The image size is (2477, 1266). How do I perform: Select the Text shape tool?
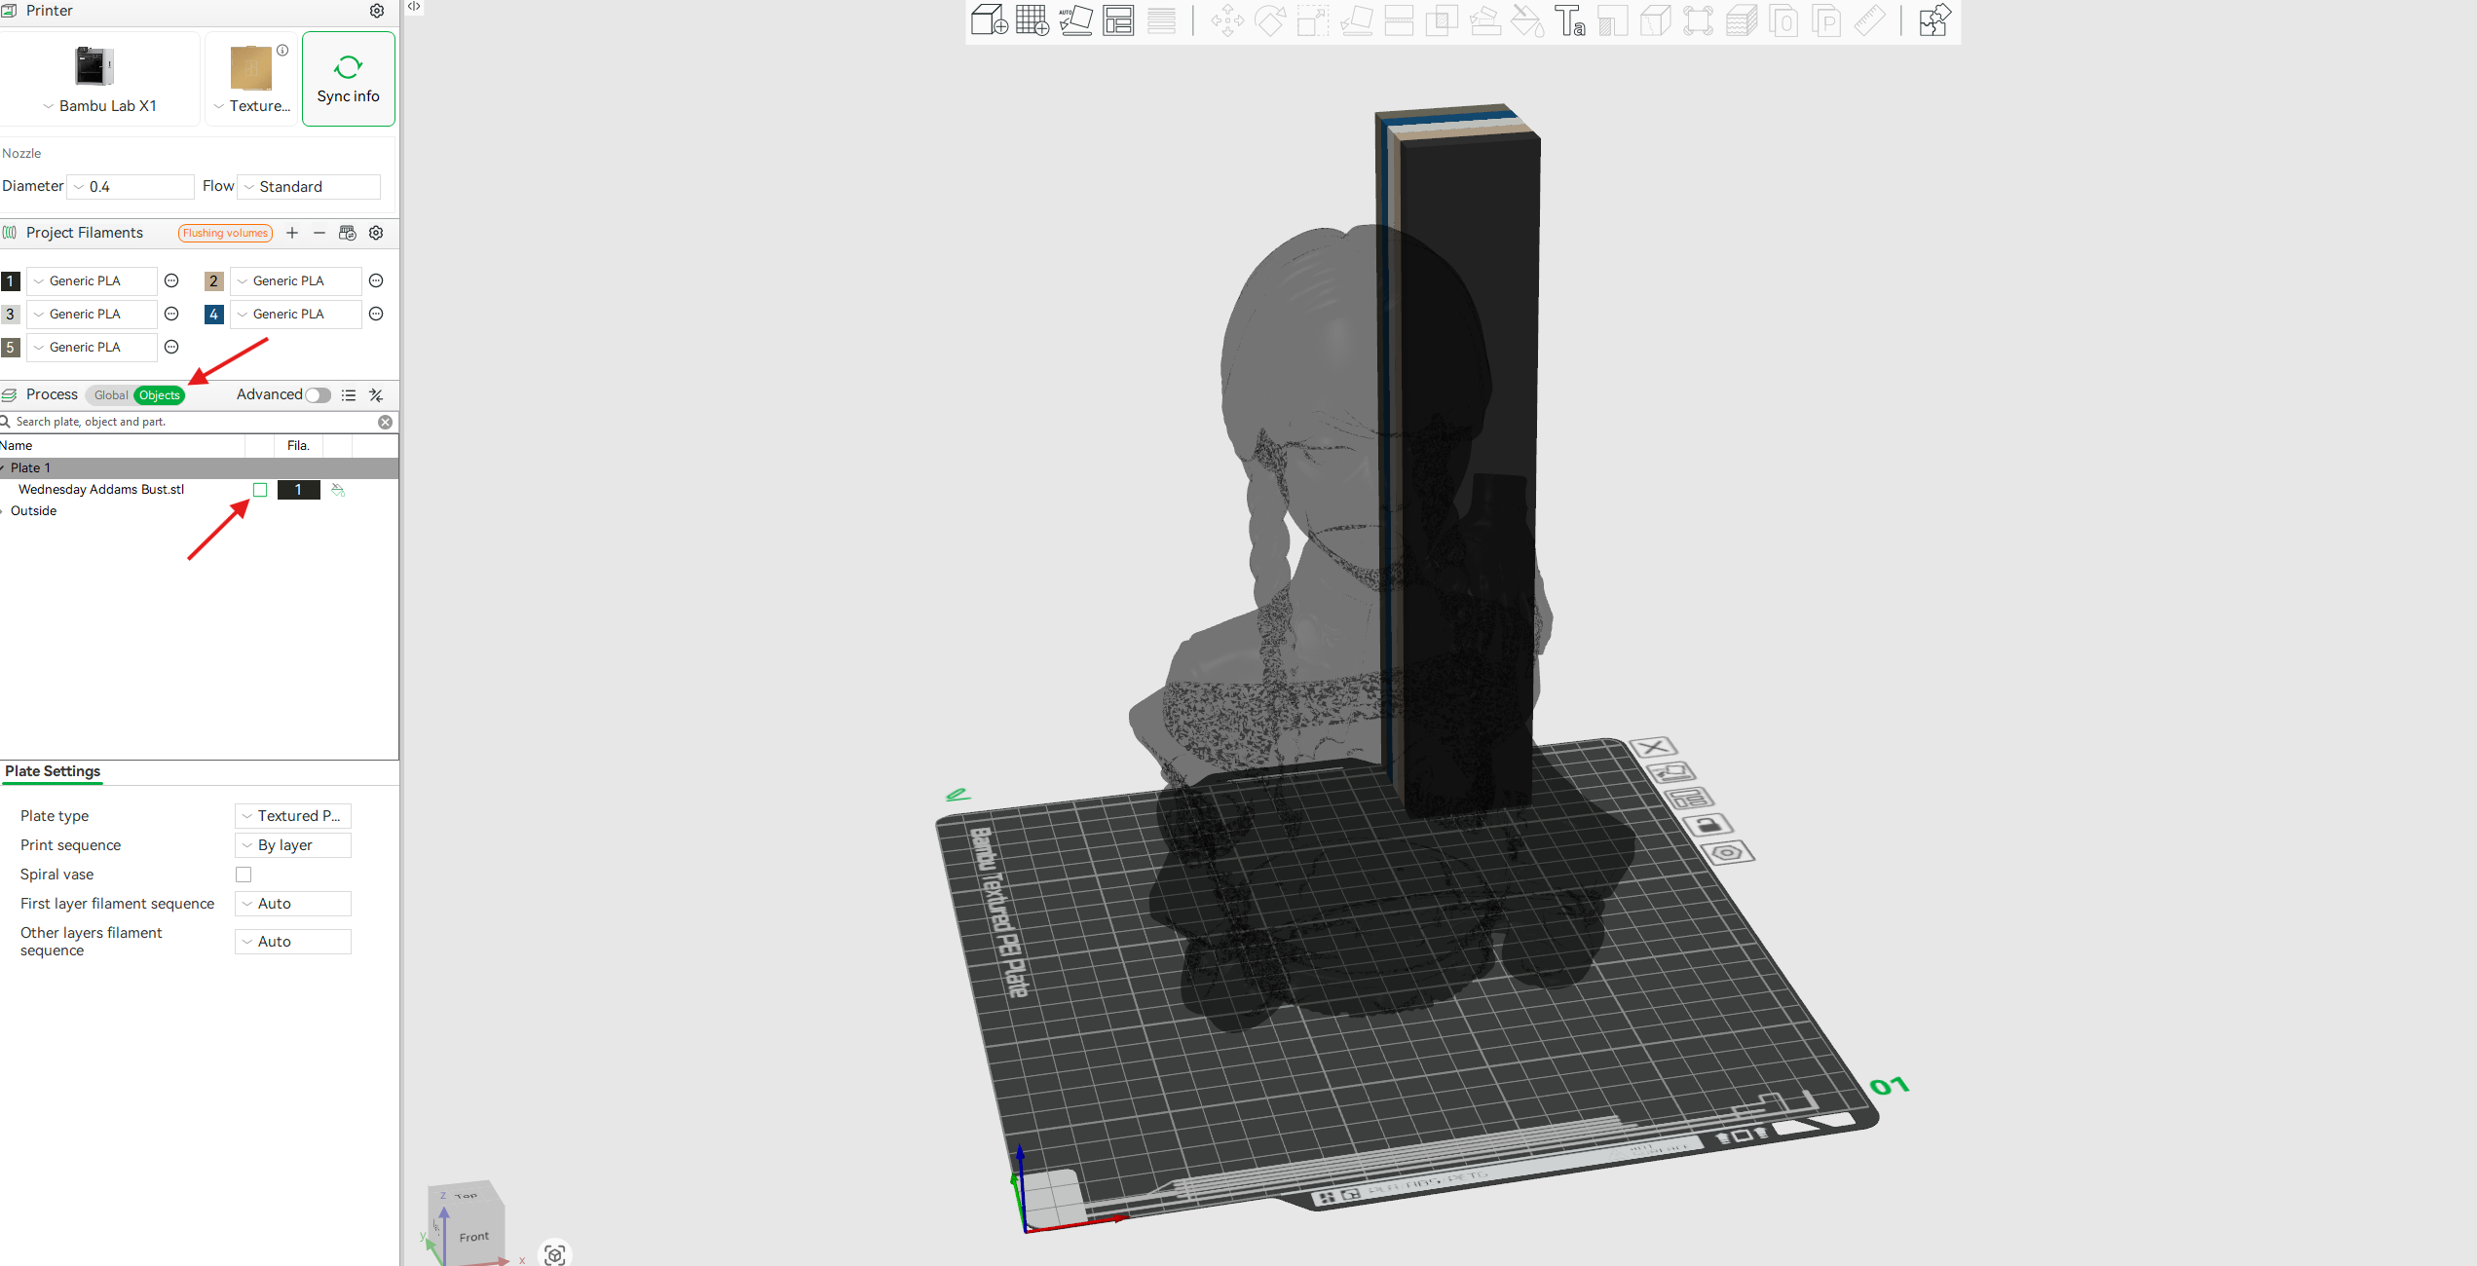point(1570,19)
